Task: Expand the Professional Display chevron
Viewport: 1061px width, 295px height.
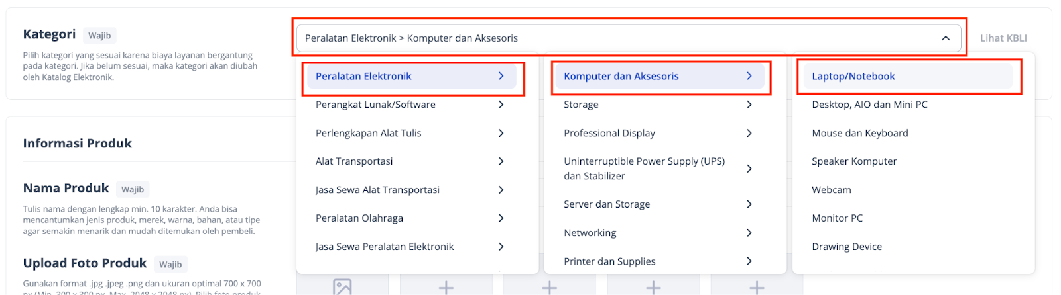Action: coord(749,133)
